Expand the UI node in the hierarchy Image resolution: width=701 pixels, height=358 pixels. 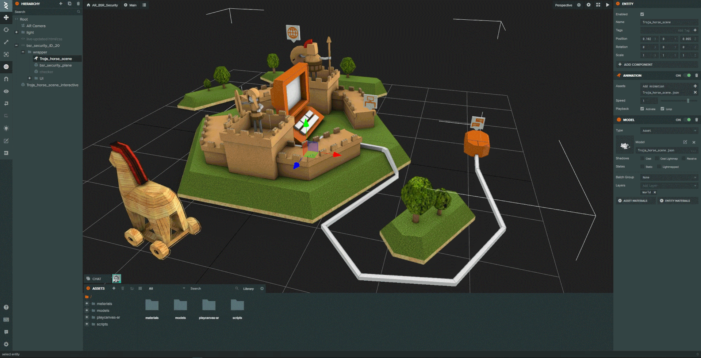coord(30,78)
